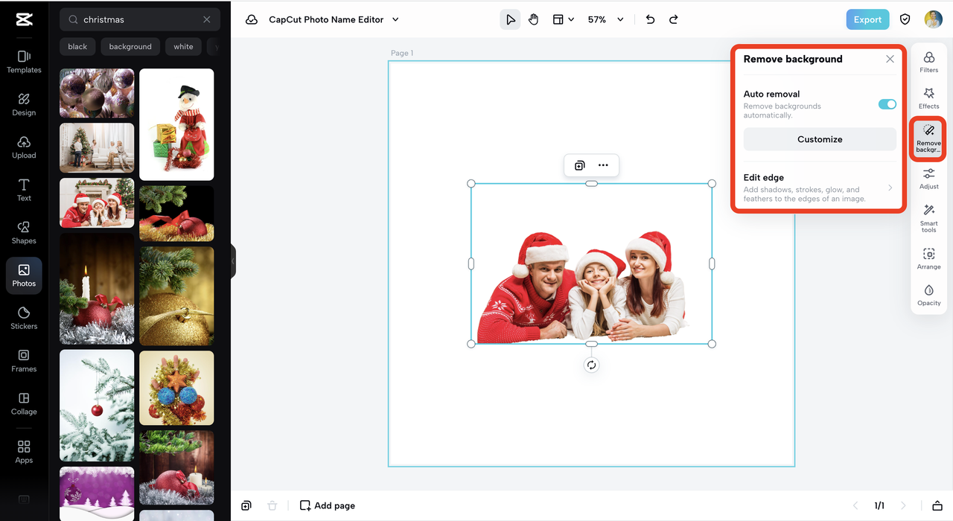This screenshot has height=521, width=953.
Task: Select the Santa hat family thumbnail
Action: (x=97, y=203)
